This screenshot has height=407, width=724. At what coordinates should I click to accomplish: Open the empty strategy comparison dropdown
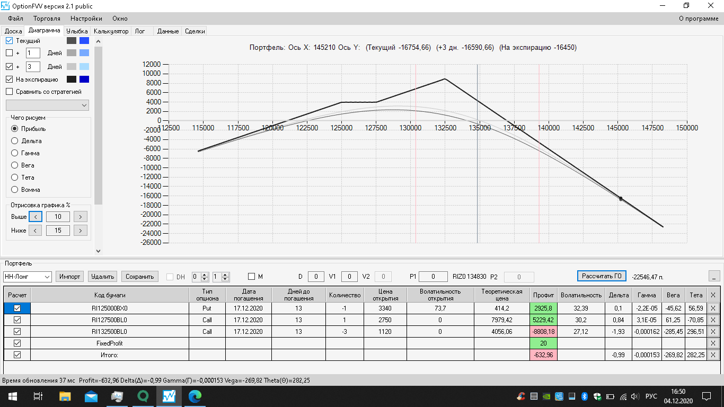coord(47,105)
